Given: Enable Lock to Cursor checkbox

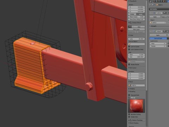Looking at the screenshot, I should (x=129, y=47).
